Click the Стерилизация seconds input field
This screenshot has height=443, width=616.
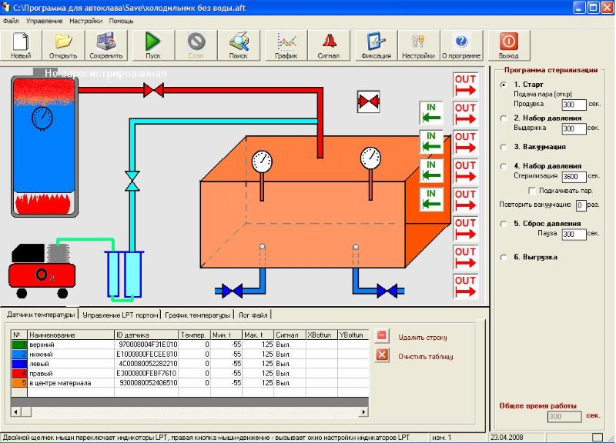[x=574, y=177]
